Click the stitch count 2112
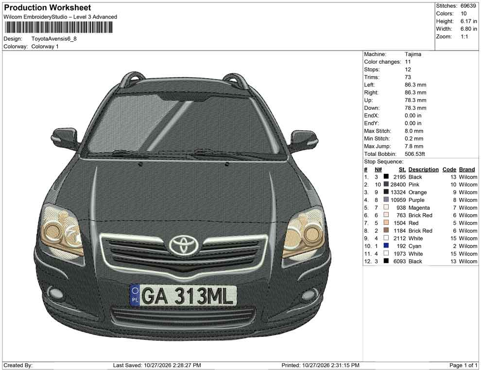 (x=399, y=238)
